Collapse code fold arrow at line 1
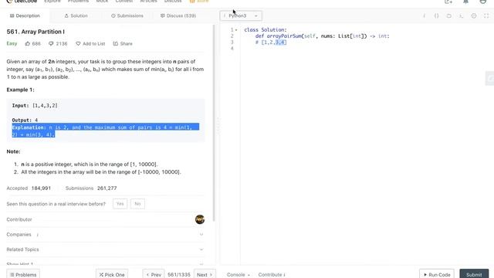This screenshot has height=278, width=494. [236, 30]
